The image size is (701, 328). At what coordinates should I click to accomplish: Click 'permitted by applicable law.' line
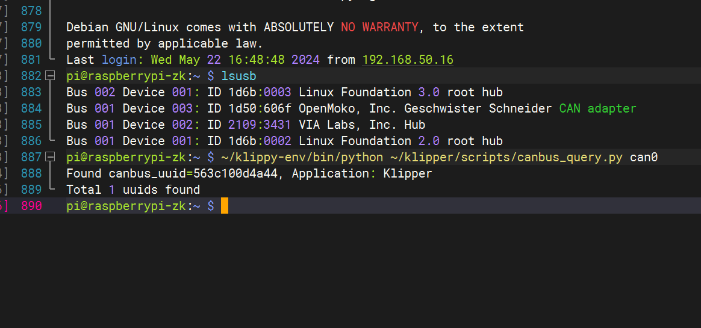(164, 43)
